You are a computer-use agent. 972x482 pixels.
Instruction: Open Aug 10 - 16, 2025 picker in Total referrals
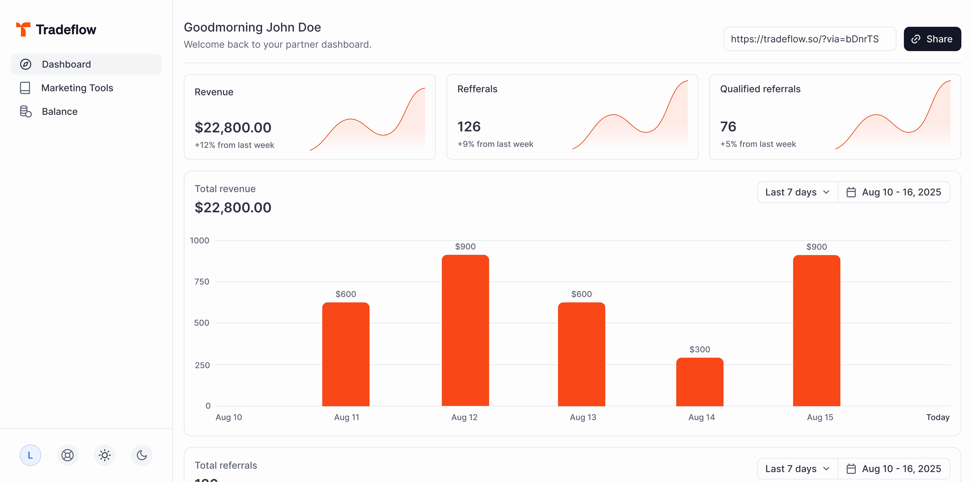(x=894, y=469)
